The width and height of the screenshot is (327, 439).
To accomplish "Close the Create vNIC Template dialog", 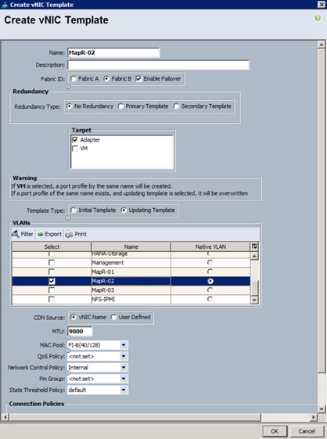I will (x=322, y=4).
